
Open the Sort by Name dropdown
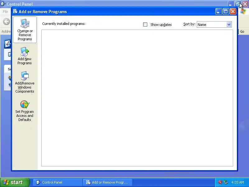[214, 25]
